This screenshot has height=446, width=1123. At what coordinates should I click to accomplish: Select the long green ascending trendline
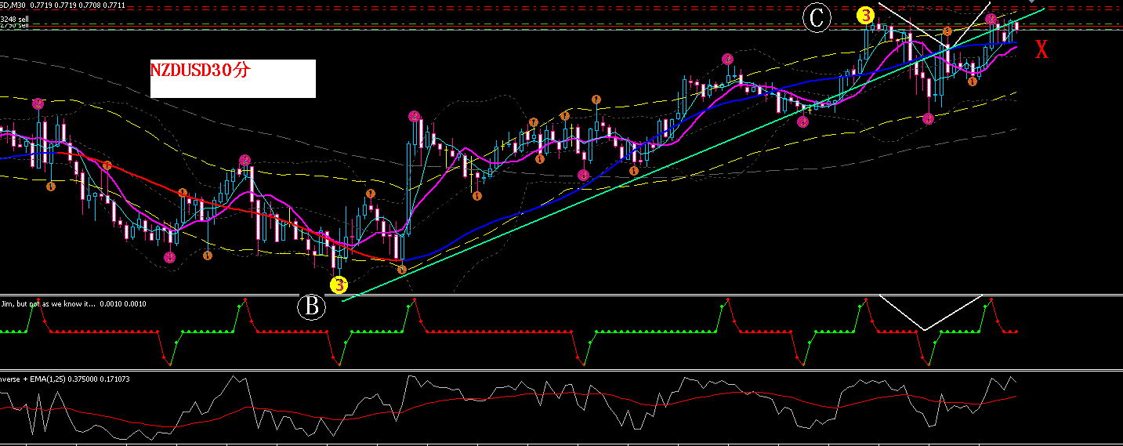694,154
